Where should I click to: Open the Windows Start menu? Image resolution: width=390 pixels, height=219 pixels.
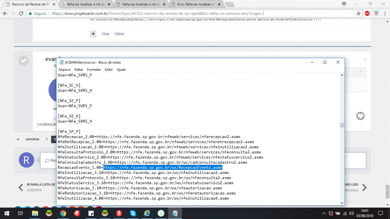7,213
